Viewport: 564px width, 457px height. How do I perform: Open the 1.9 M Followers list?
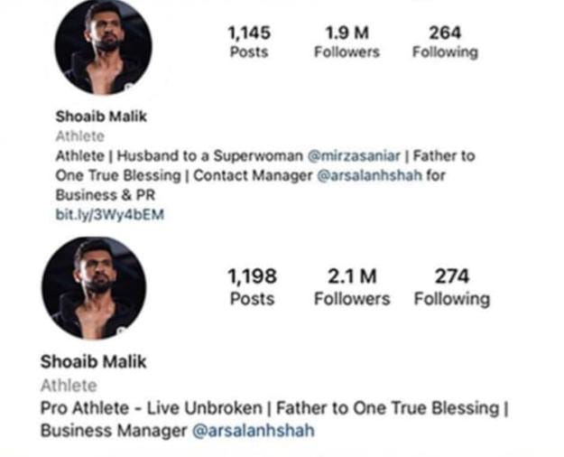point(347,42)
